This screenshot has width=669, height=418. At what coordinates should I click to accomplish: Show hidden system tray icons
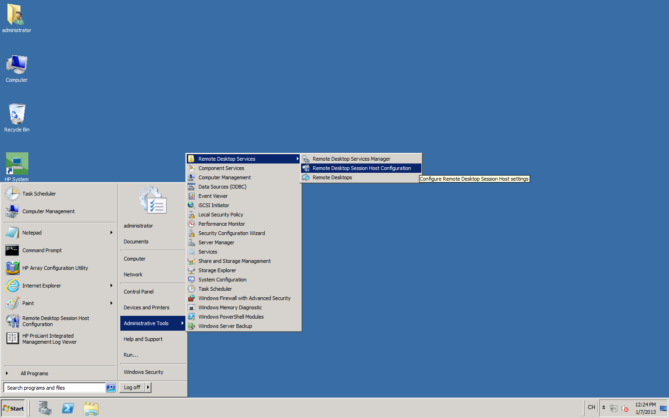pyautogui.click(x=603, y=408)
